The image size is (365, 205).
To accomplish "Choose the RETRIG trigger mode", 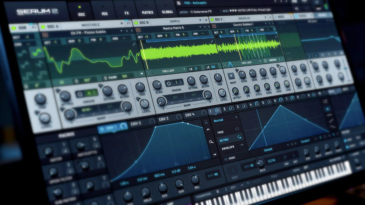I will tap(231, 139).
